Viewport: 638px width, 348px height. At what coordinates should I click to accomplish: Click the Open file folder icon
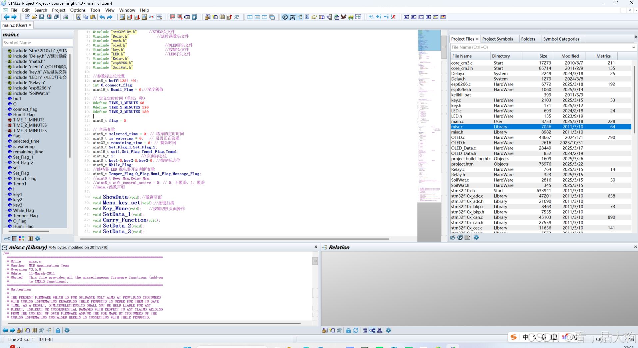34,17
